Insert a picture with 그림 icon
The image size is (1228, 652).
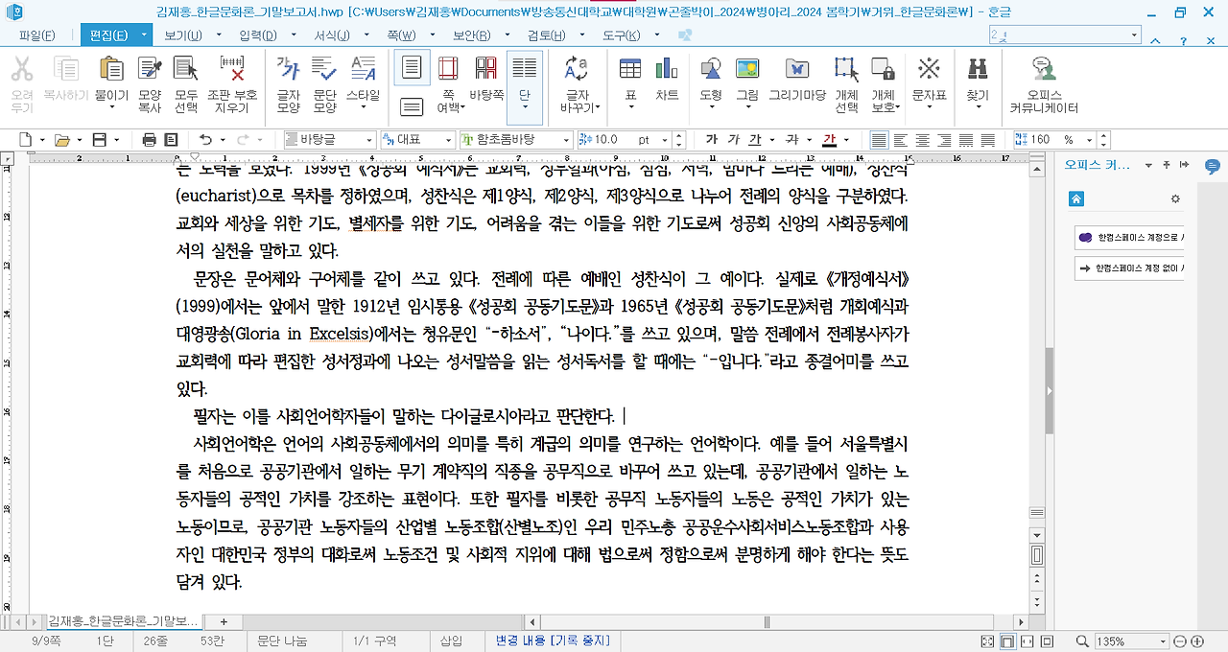[747, 69]
